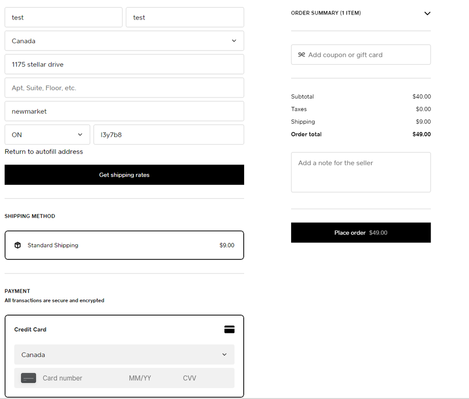
Task: Click the Card number input
Action: click(80, 378)
